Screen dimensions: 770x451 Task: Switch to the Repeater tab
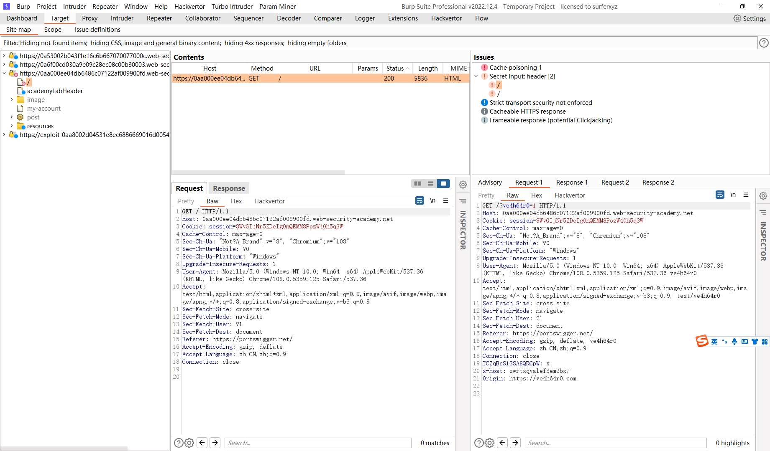tap(159, 18)
